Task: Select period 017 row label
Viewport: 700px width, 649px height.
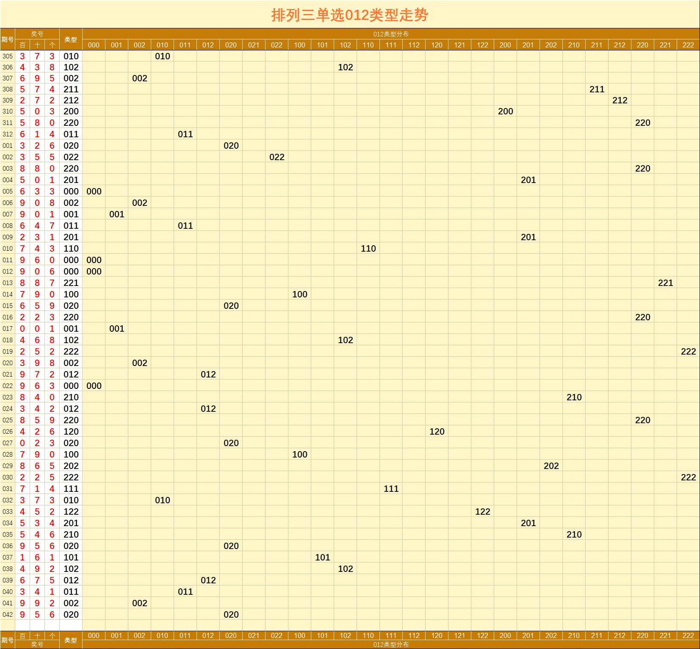Action: pyautogui.click(x=8, y=328)
